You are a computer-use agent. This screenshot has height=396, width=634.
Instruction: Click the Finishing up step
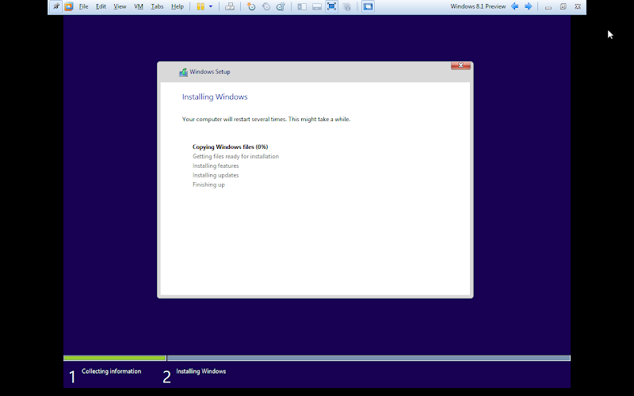click(x=208, y=185)
